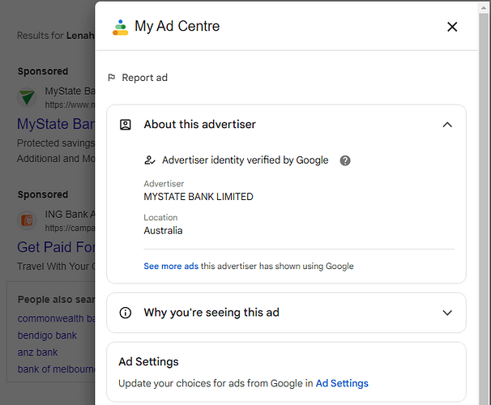Select the anz bank related search

[x=37, y=352]
